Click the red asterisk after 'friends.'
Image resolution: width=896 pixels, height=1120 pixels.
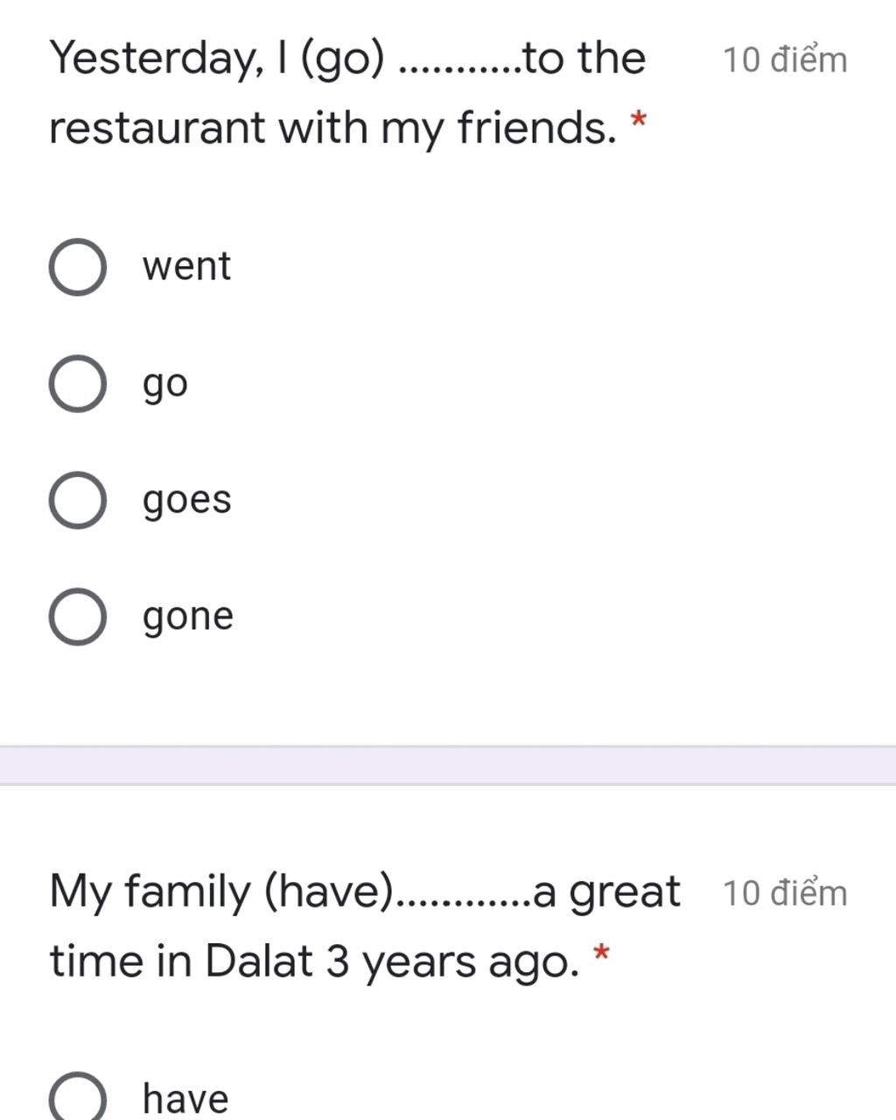639,121
